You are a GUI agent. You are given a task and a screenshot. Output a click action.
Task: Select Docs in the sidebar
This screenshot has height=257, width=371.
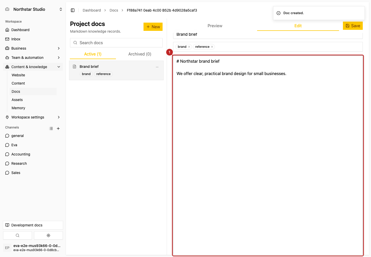click(33, 91)
